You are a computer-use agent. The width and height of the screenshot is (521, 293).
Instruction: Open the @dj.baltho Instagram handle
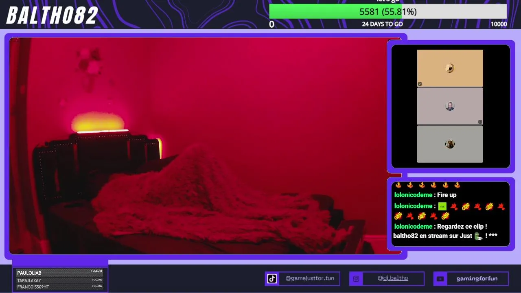(393, 278)
